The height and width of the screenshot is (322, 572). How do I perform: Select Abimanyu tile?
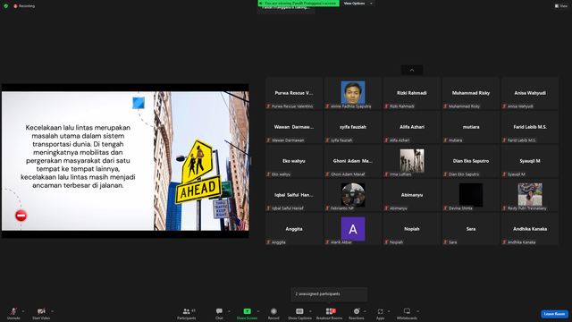[x=412, y=195]
